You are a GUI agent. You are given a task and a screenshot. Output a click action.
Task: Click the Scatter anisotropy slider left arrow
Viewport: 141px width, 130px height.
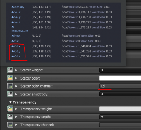(102, 94)
